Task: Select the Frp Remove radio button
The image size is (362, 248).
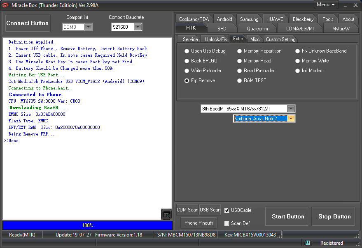Action: [200, 80]
